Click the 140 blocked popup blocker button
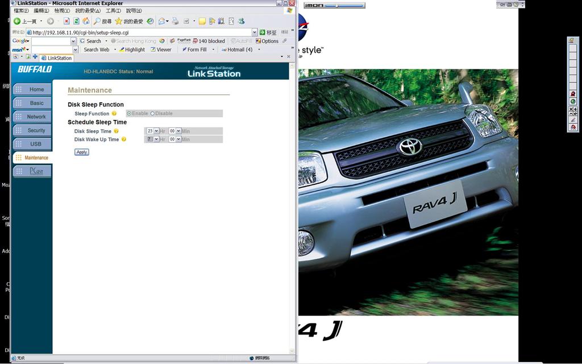Image resolution: width=582 pixels, height=364 pixels. (x=209, y=41)
